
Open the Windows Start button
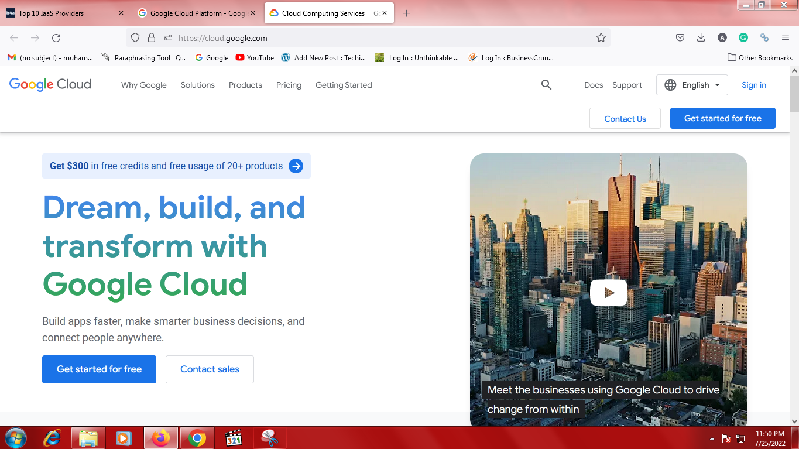click(x=15, y=438)
